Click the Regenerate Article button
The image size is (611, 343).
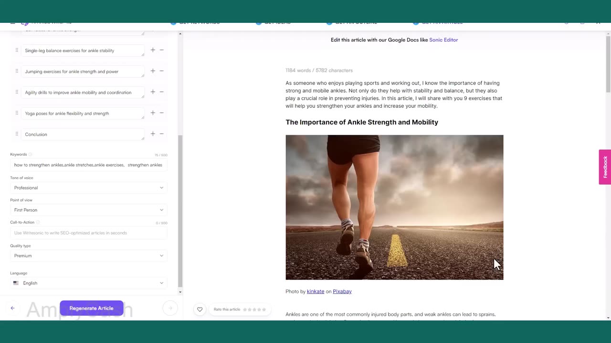[92, 308]
